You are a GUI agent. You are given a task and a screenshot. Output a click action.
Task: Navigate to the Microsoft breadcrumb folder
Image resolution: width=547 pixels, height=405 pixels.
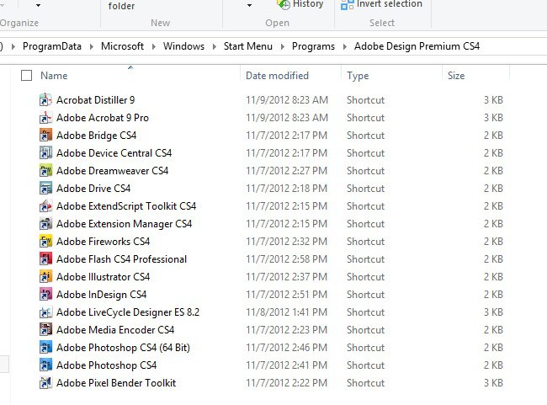[122, 46]
